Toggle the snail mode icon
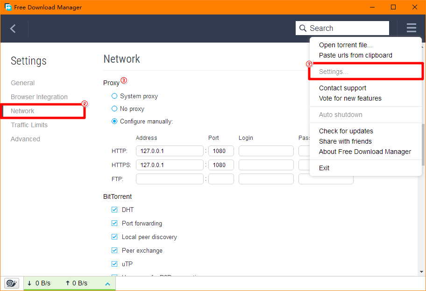The image size is (426, 291). pos(11,283)
